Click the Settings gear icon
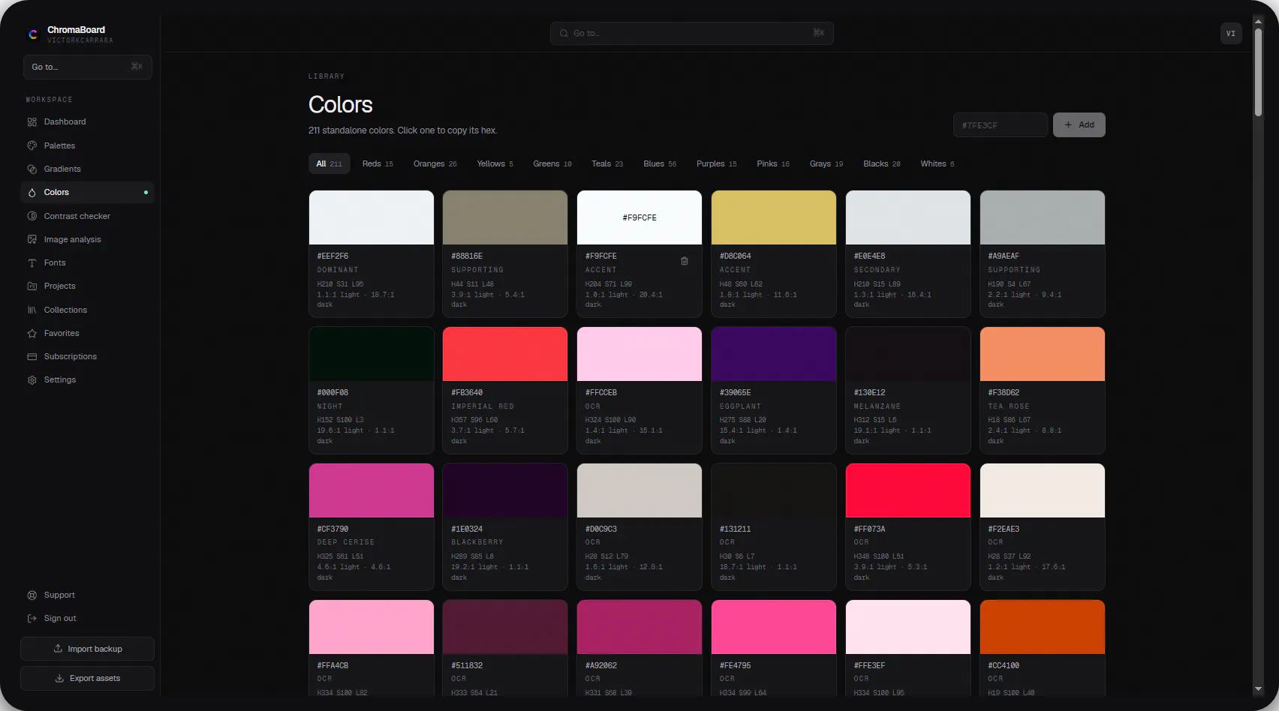 pos(32,380)
